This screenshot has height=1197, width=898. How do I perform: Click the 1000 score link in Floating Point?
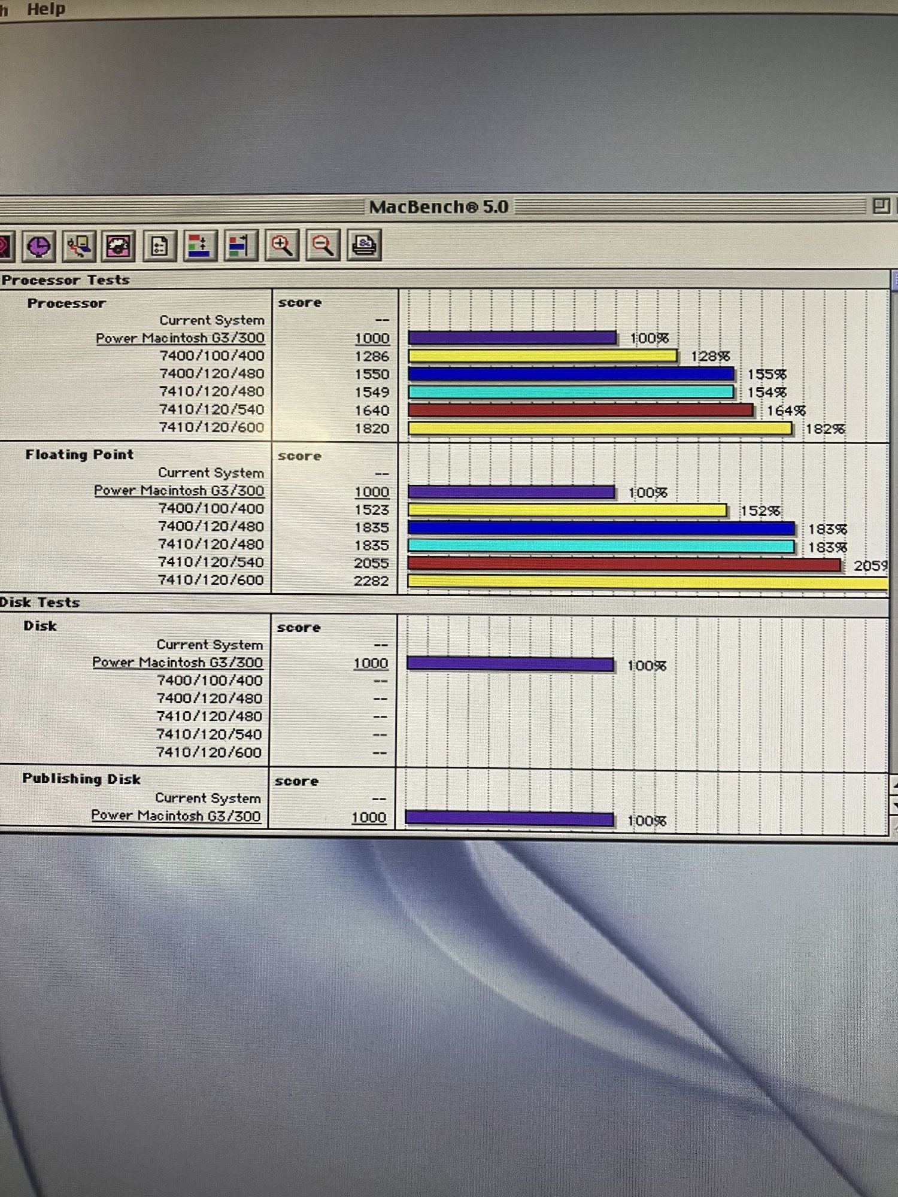[x=371, y=492]
